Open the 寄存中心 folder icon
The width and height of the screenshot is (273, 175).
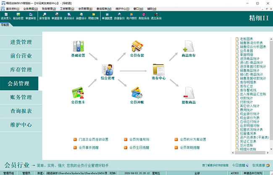(158, 70)
